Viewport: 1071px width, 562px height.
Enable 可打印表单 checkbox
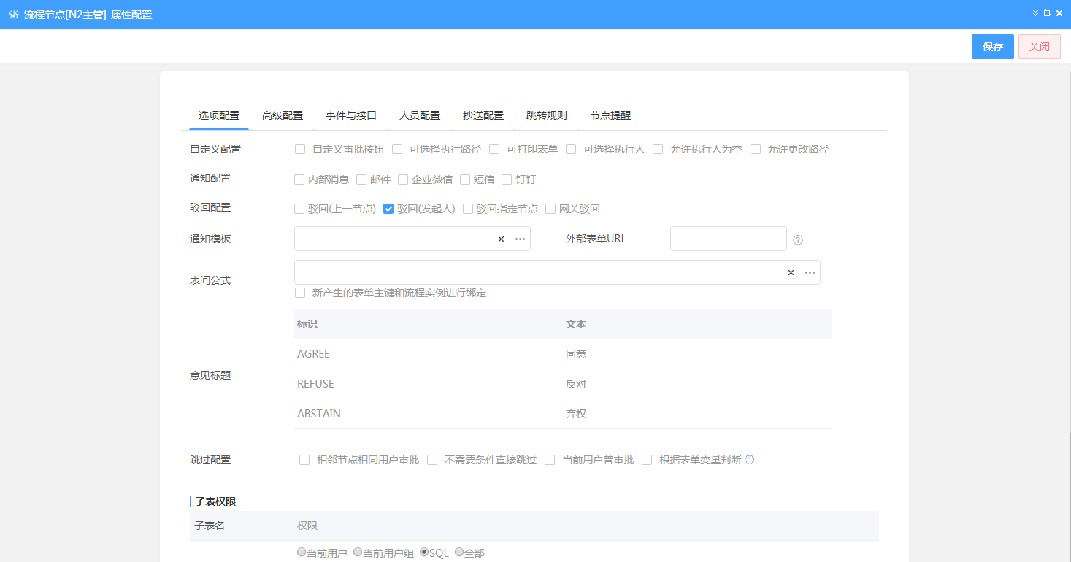click(x=494, y=149)
